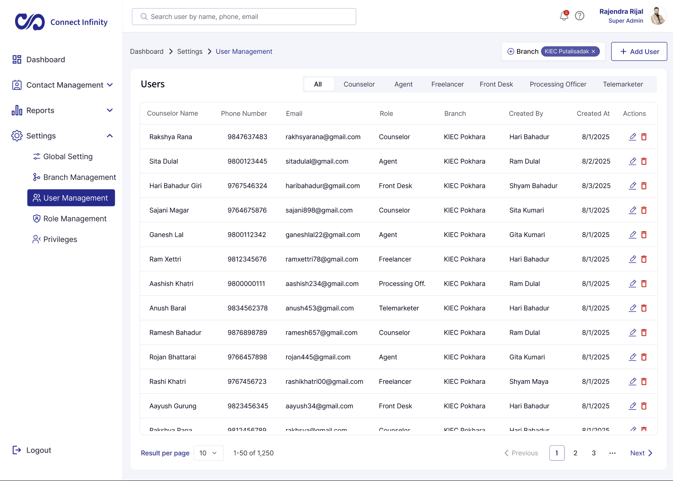The height and width of the screenshot is (481, 673).
Task: Edit Sita Dulal user row
Action: tap(632, 161)
